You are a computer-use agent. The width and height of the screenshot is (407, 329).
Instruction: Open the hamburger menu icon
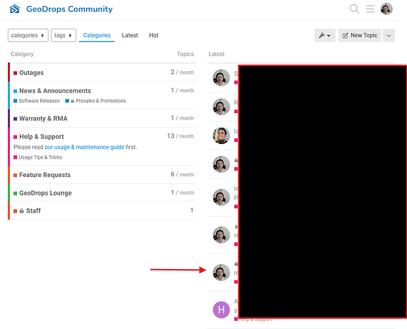pyautogui.click(x=370, y=9)
